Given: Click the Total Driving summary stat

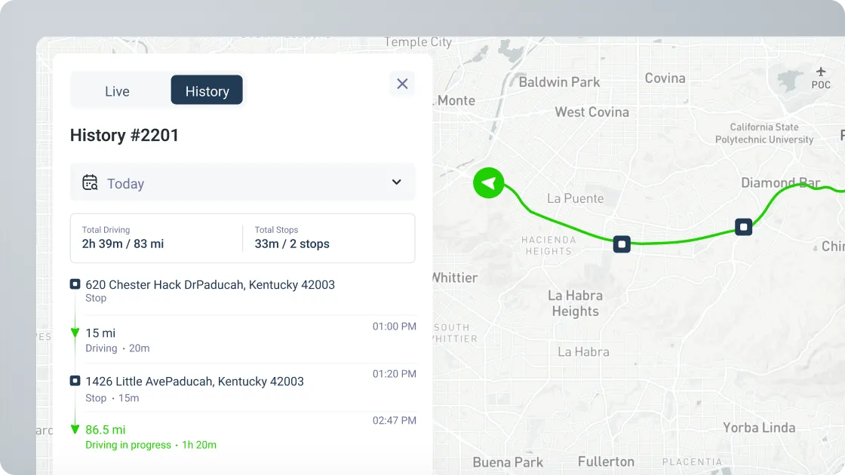Looking at the screenshot, I should 123,237.
